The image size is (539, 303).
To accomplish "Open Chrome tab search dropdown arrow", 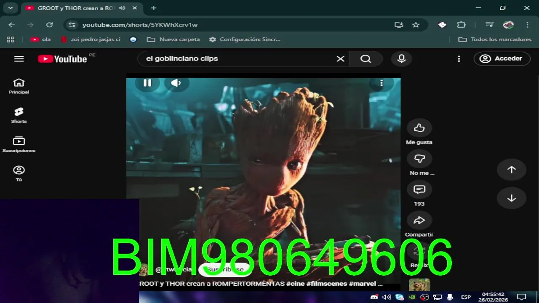I will tap(11, 8).
